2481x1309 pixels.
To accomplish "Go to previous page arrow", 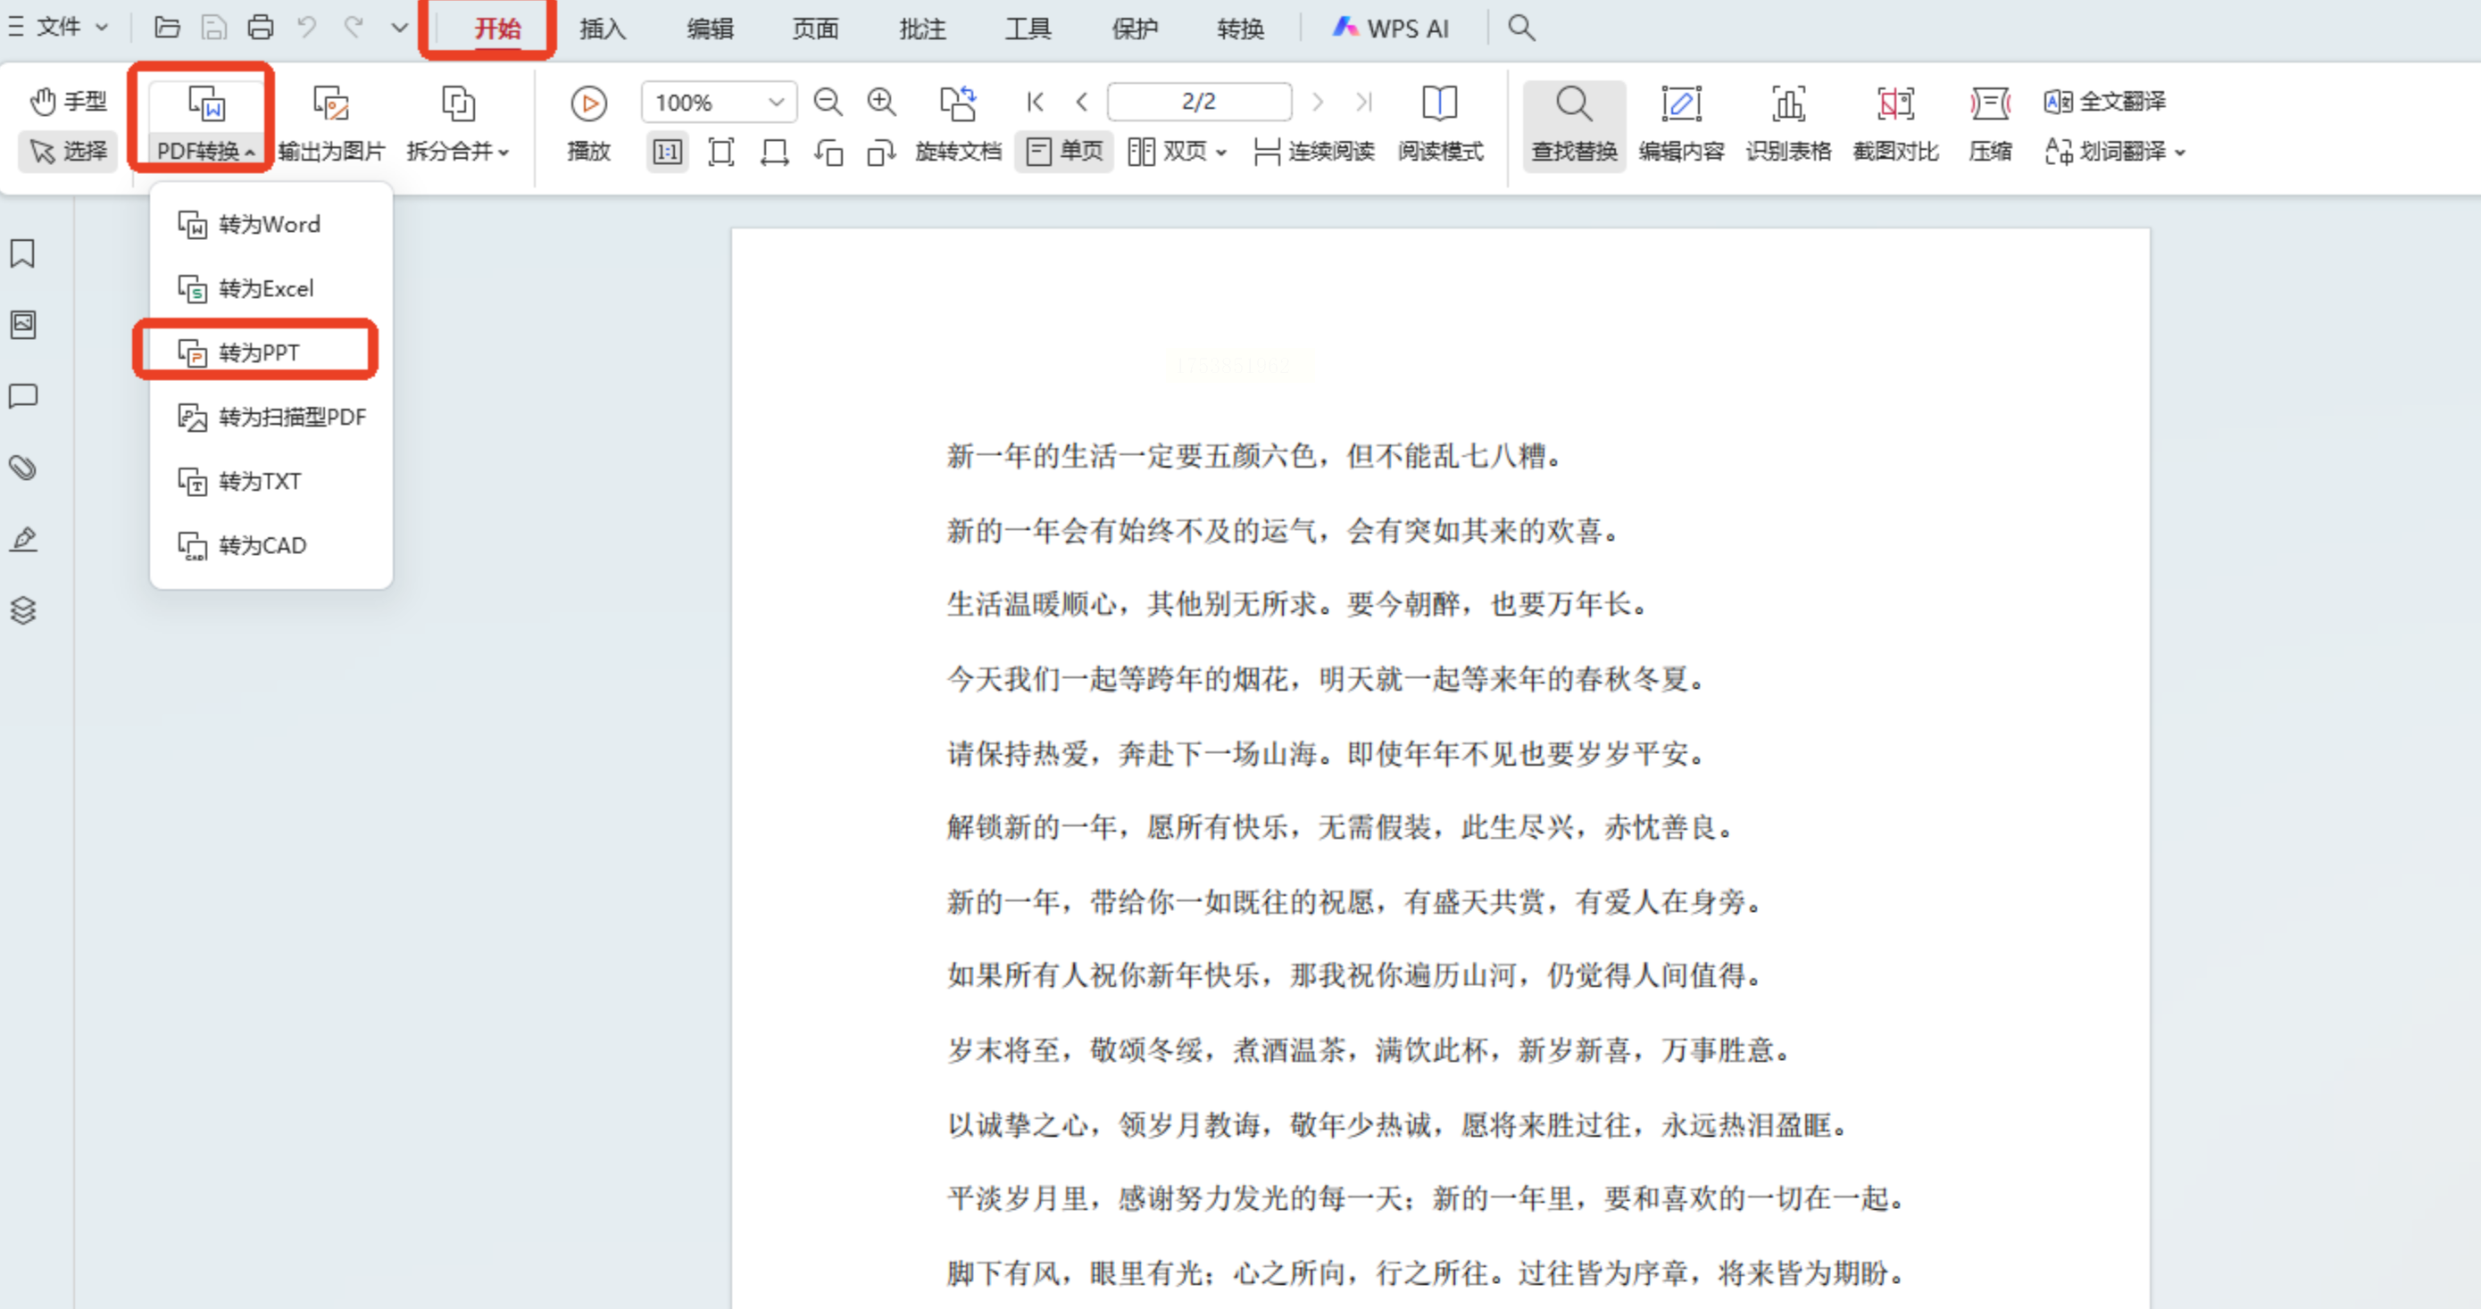I will coord(1081,102).
